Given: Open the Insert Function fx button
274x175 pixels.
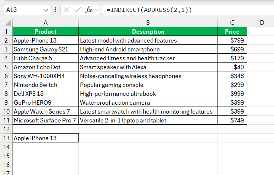Looking at the screenshot, I should (x=88, y=10).
